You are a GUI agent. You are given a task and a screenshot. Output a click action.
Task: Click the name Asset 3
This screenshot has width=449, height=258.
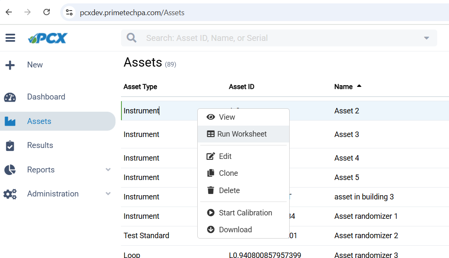tap(347, 134)
